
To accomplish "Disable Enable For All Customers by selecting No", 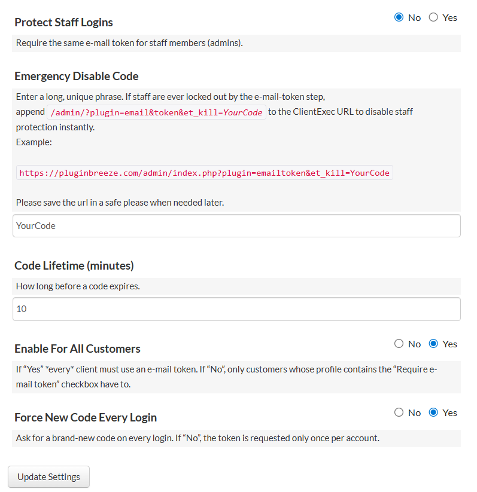I will [399, 344].
